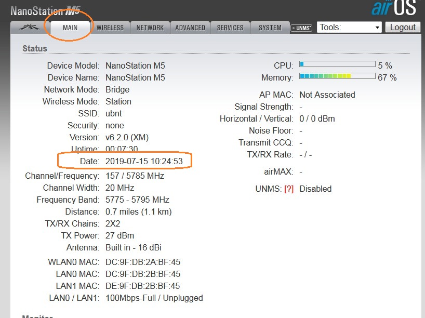This screenshot has width=425, height=318.
Task: Click the CPU percentage 5 %
Action: click(385, 65)
